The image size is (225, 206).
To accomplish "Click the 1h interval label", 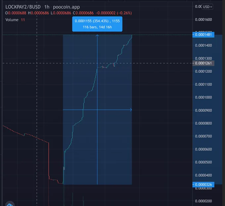I will (x=47, y=7).
